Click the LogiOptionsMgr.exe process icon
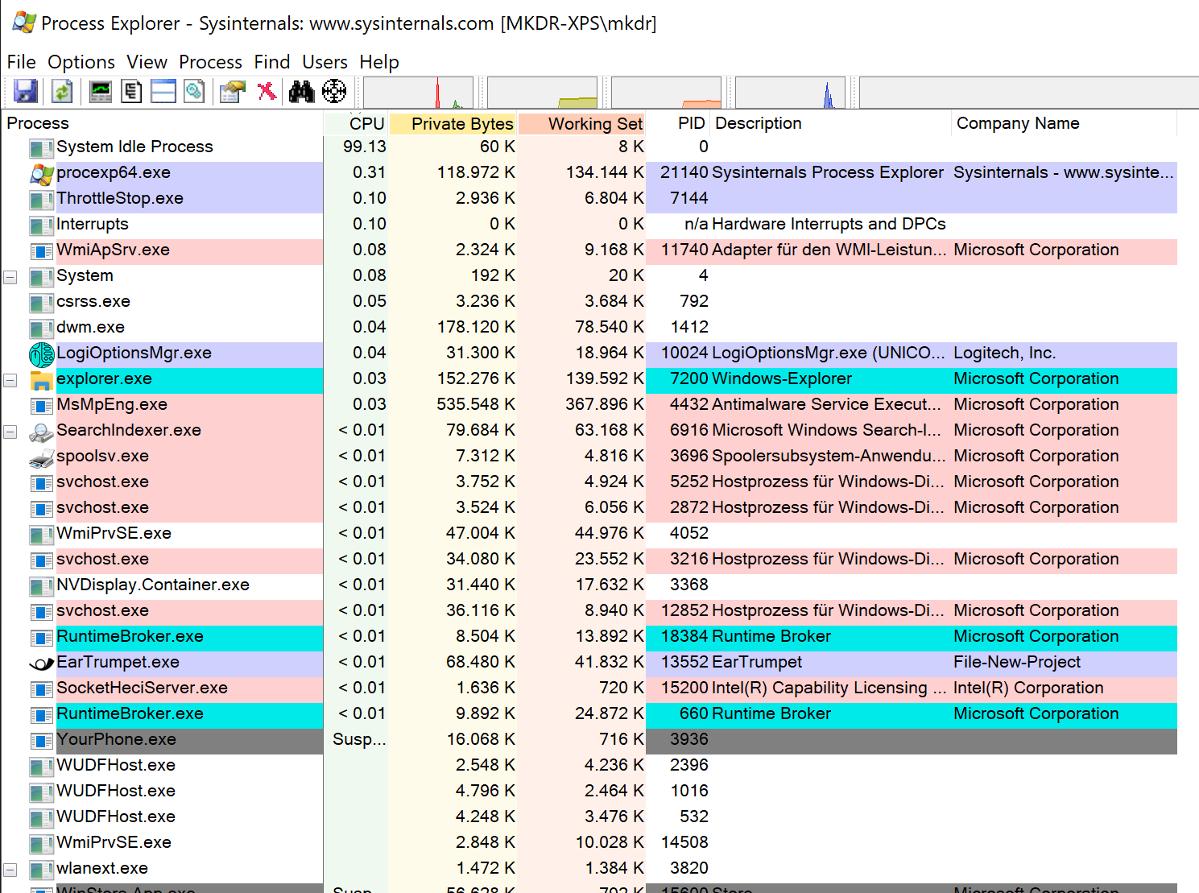This screenshot has width=1199, height=893. coord(41,353)
